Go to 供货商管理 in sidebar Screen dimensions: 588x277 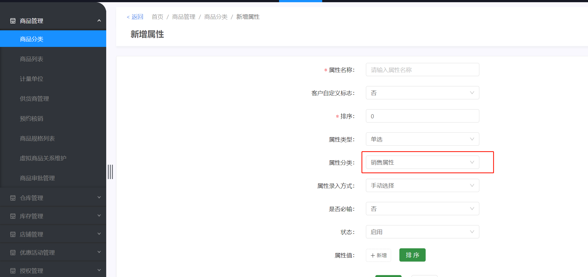pos(34,99)
